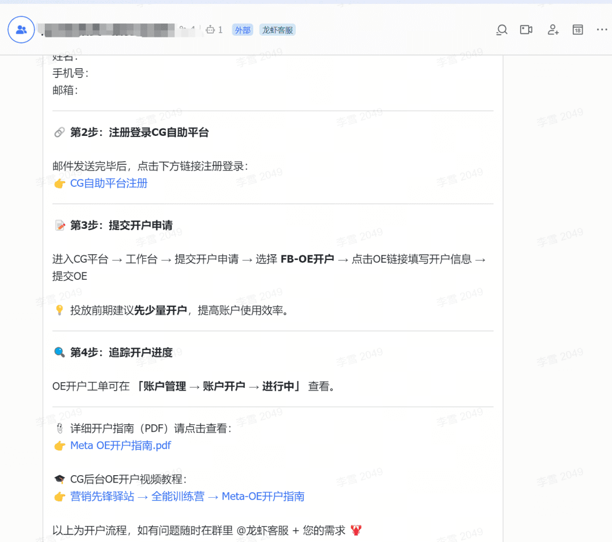
Task: Click the 第2步:注册登录CG自助平台 heading
Action: pyautogui.click(x=139, y=133)
